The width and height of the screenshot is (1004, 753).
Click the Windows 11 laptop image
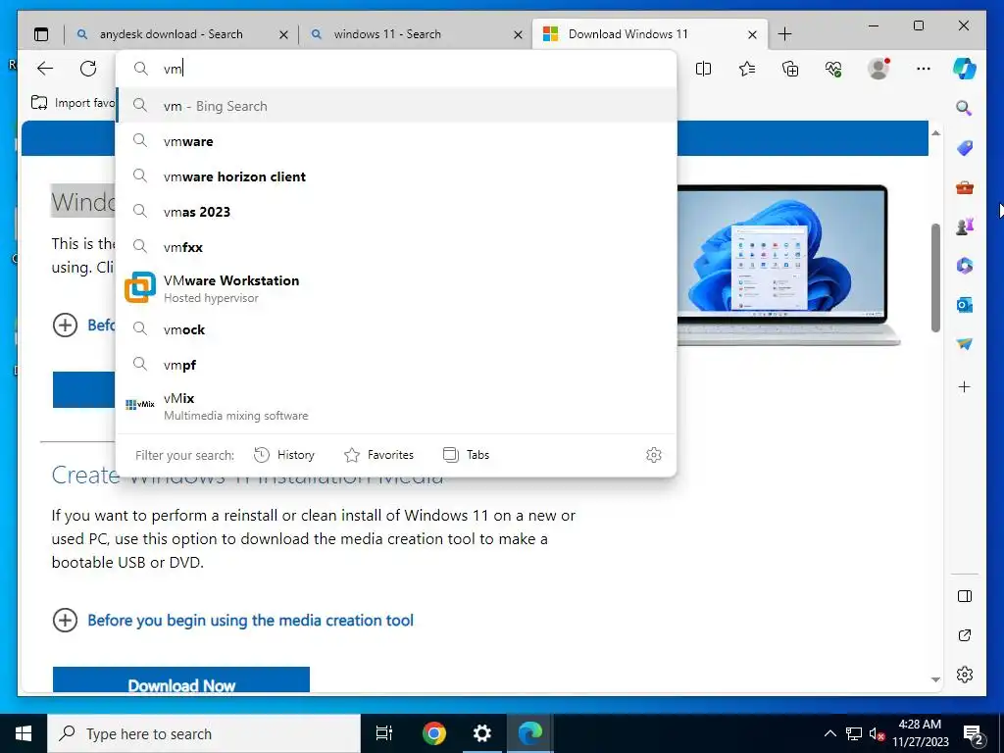789,265
